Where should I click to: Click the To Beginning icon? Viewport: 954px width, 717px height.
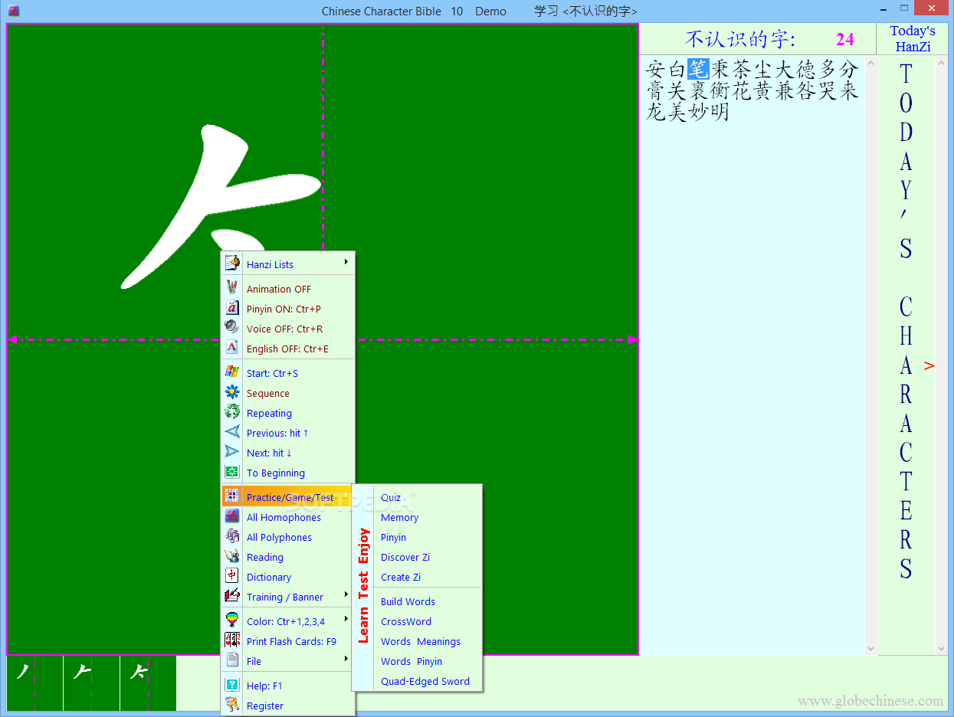[x=232, y=472]
